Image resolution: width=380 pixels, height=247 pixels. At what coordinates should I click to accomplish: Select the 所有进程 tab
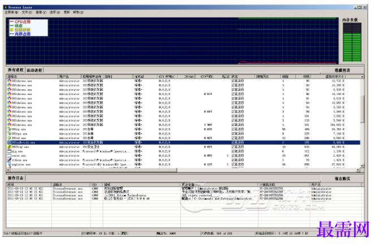(15, 70)
